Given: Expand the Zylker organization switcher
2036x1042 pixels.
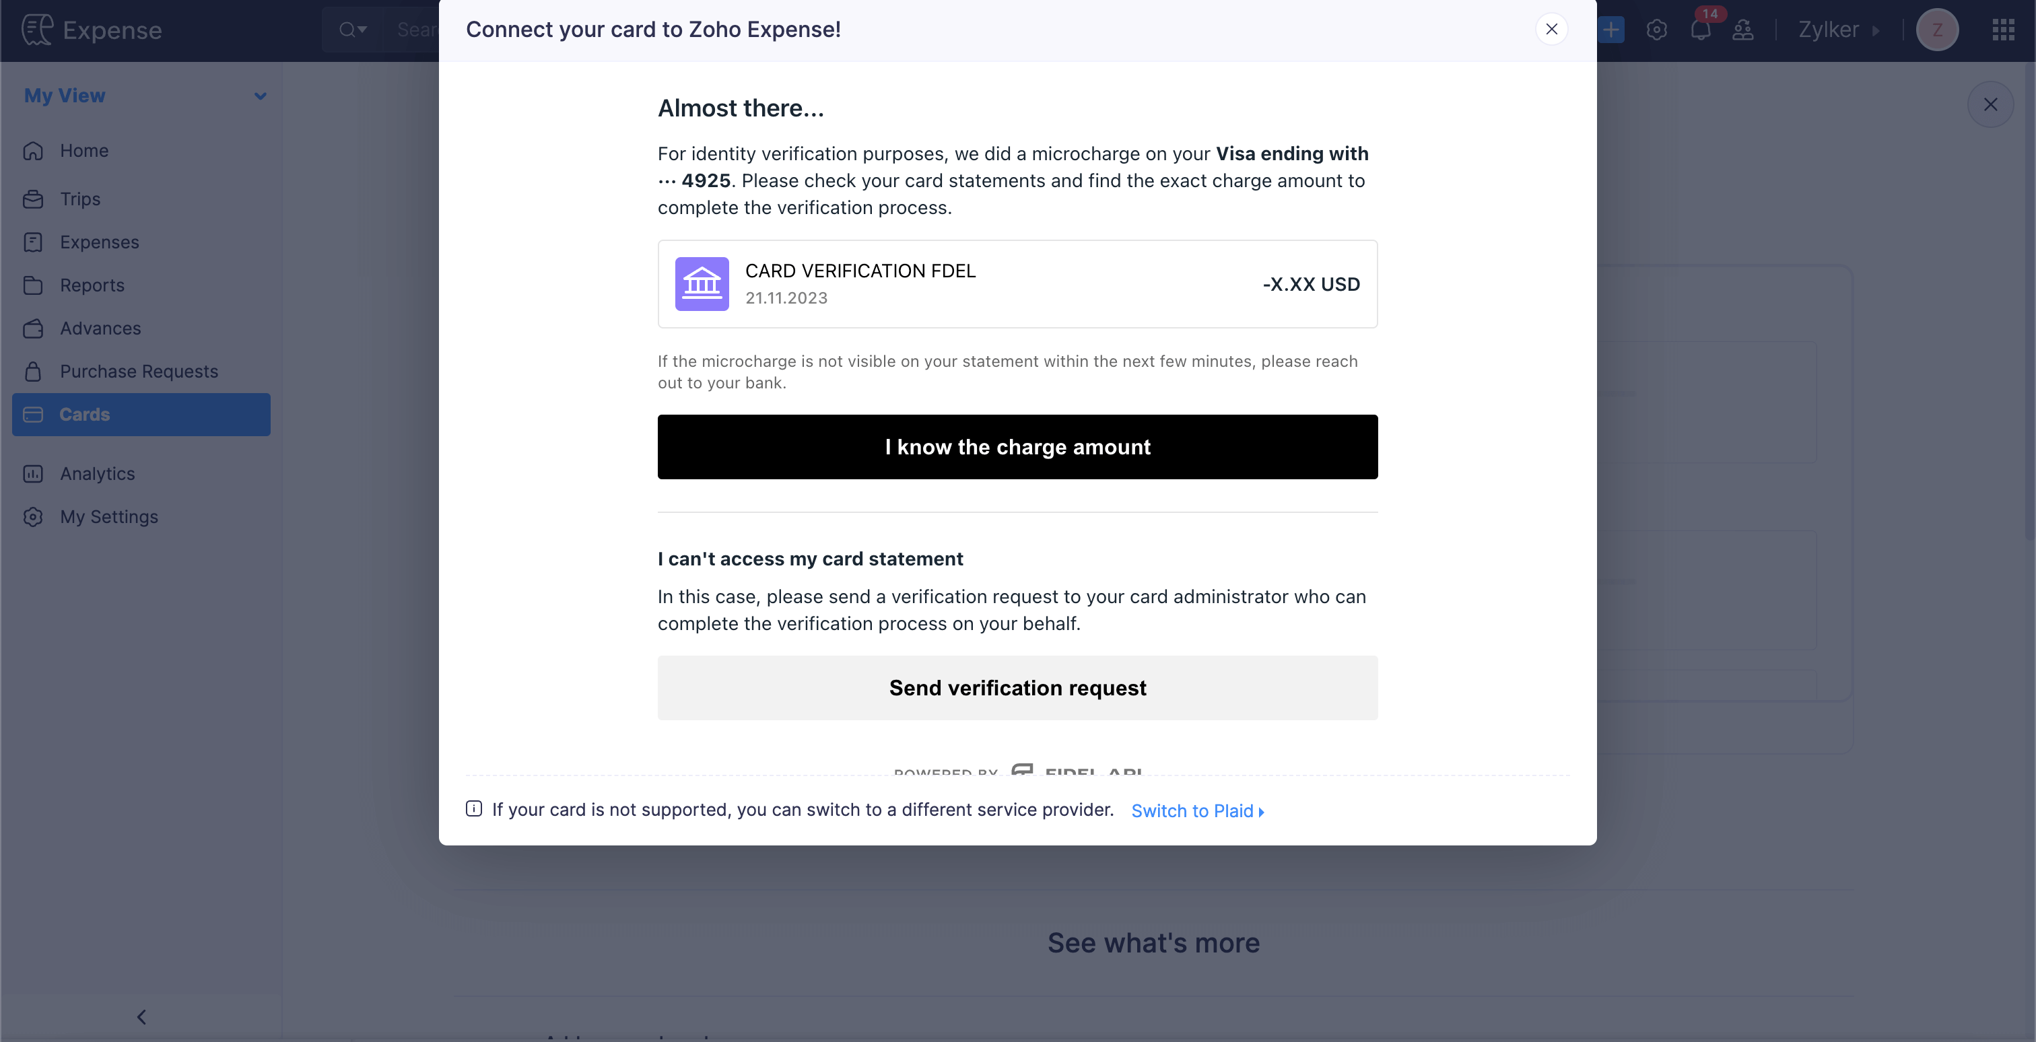Looking at the screenshot, I should click(1839, 30).
